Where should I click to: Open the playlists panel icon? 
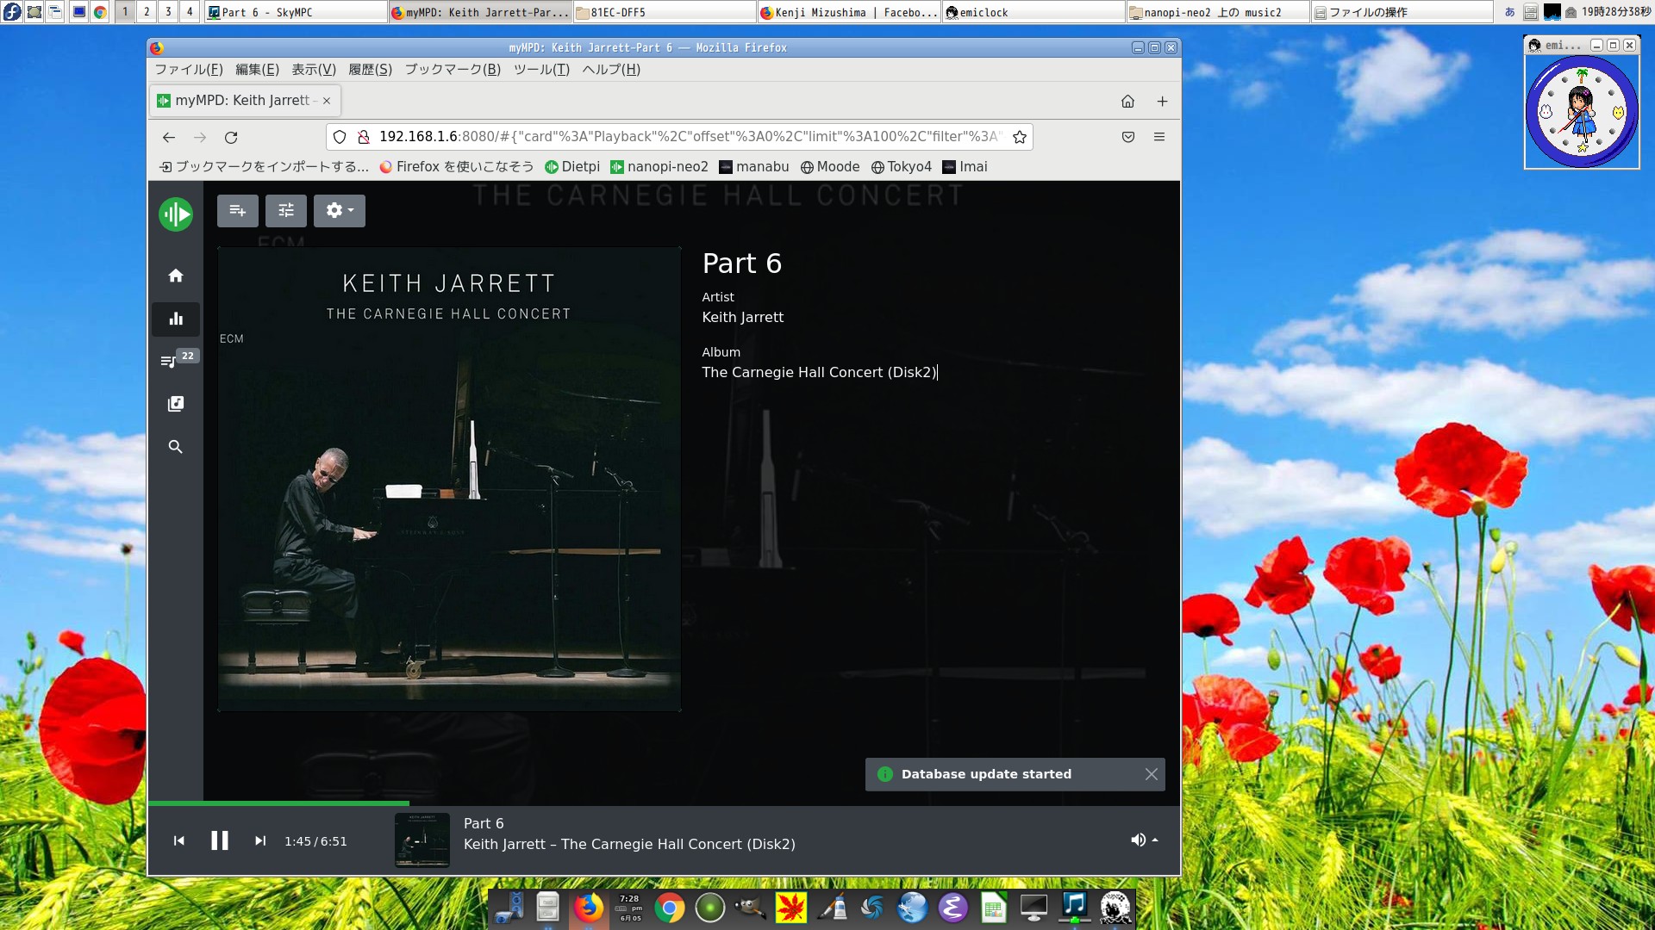175,403
